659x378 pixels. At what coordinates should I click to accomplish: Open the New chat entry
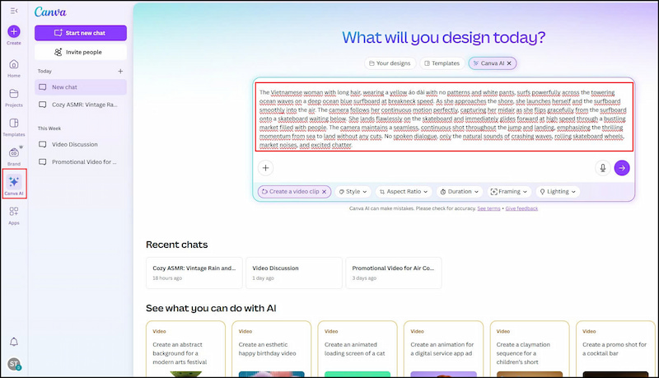coord(81,87)
